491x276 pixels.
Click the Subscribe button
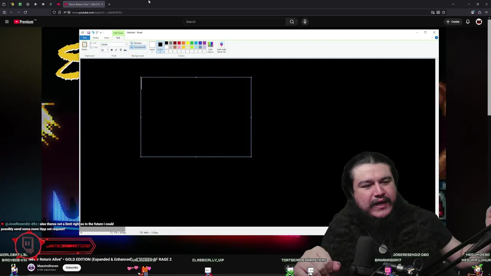pos(72,268)
